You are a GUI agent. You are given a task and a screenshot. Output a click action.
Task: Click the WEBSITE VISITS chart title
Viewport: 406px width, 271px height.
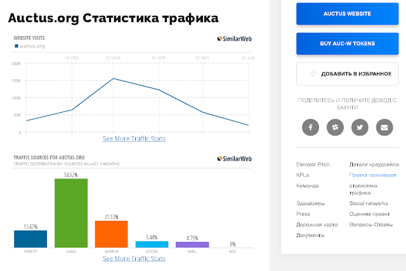click(29, 38)
